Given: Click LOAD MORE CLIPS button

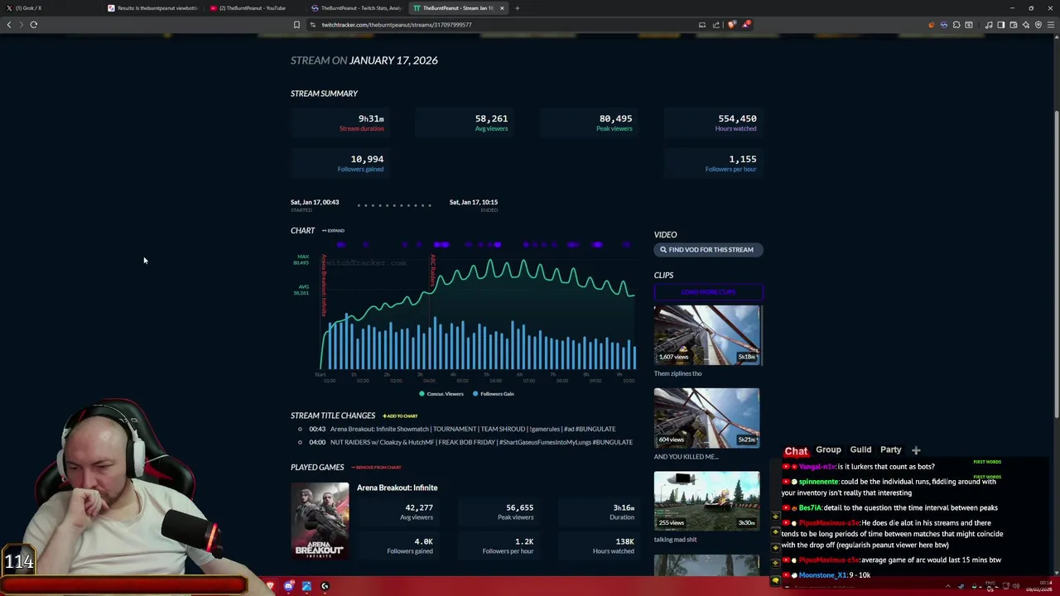Looking at the screenshot, I should pos(708,292).
